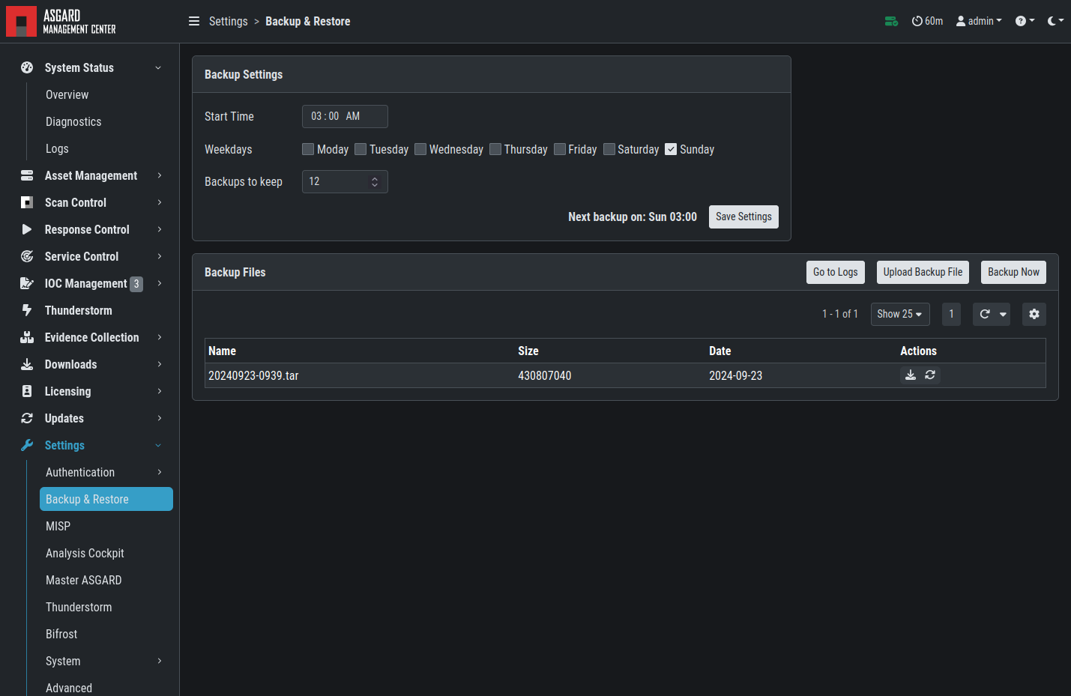Click the Asset Management server icon
Viewport: 1071px width, 696px height.
tap(27, 175)
